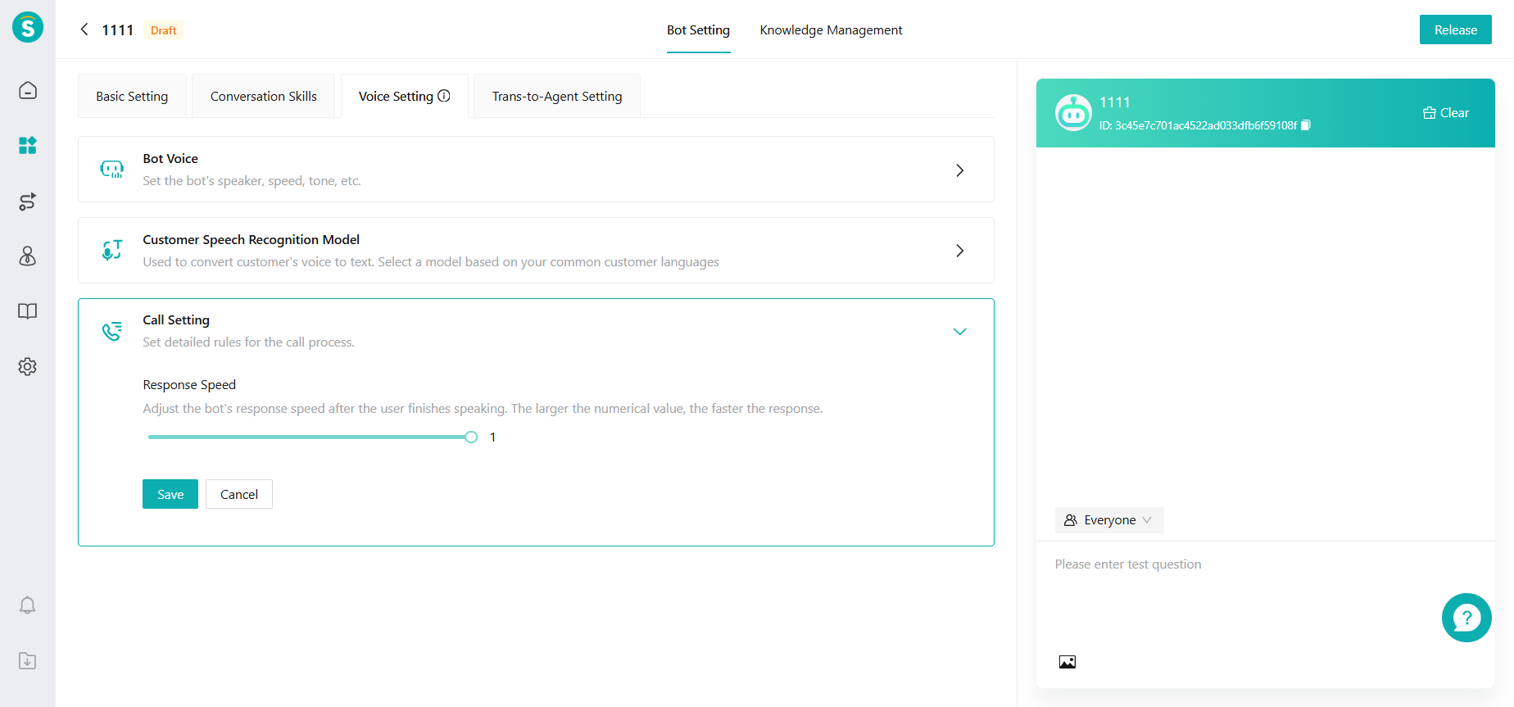
Task: Open the Everyone dropdown
Action: tap(1108, 520)
